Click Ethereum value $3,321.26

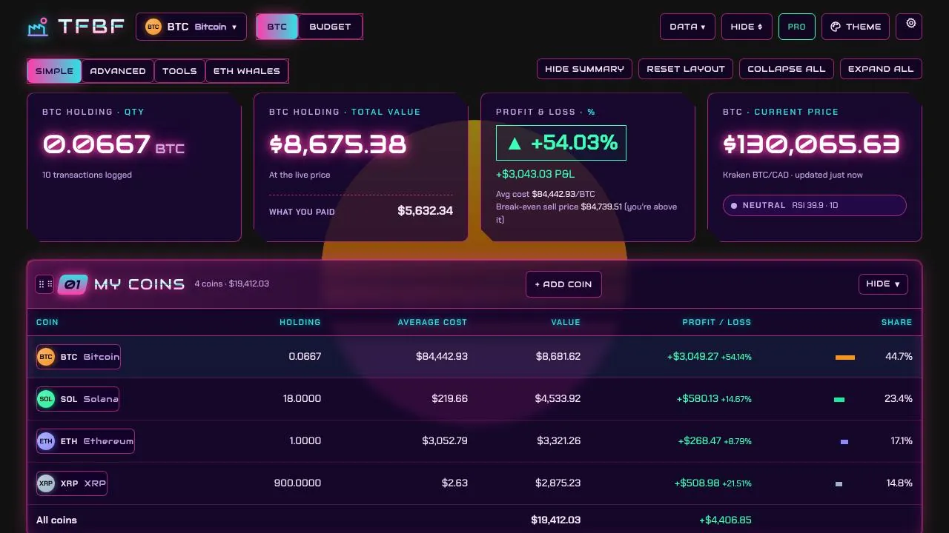pyautogui.click(x=559, y=441)
